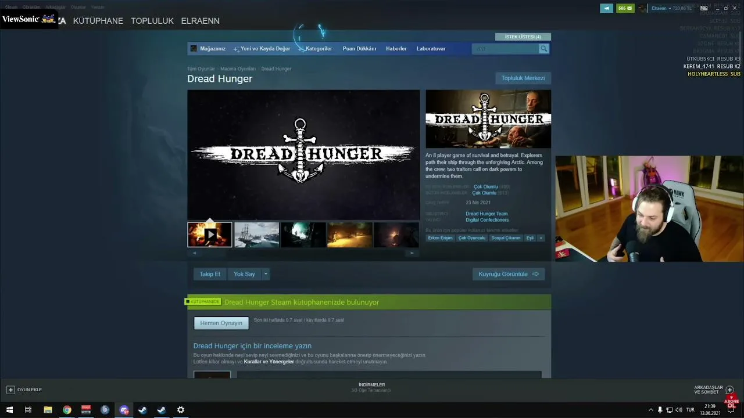Click the network icon in system tray
Screen dimensions: 744x418
[x=669, y=410]
